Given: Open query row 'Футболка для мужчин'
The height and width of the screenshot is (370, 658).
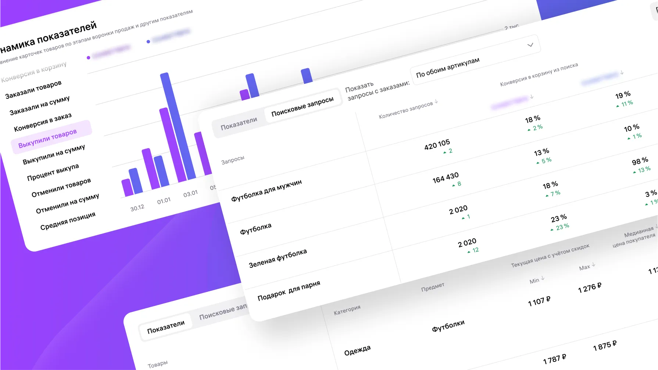Looking at the screenshot, I should coord(266,190).
